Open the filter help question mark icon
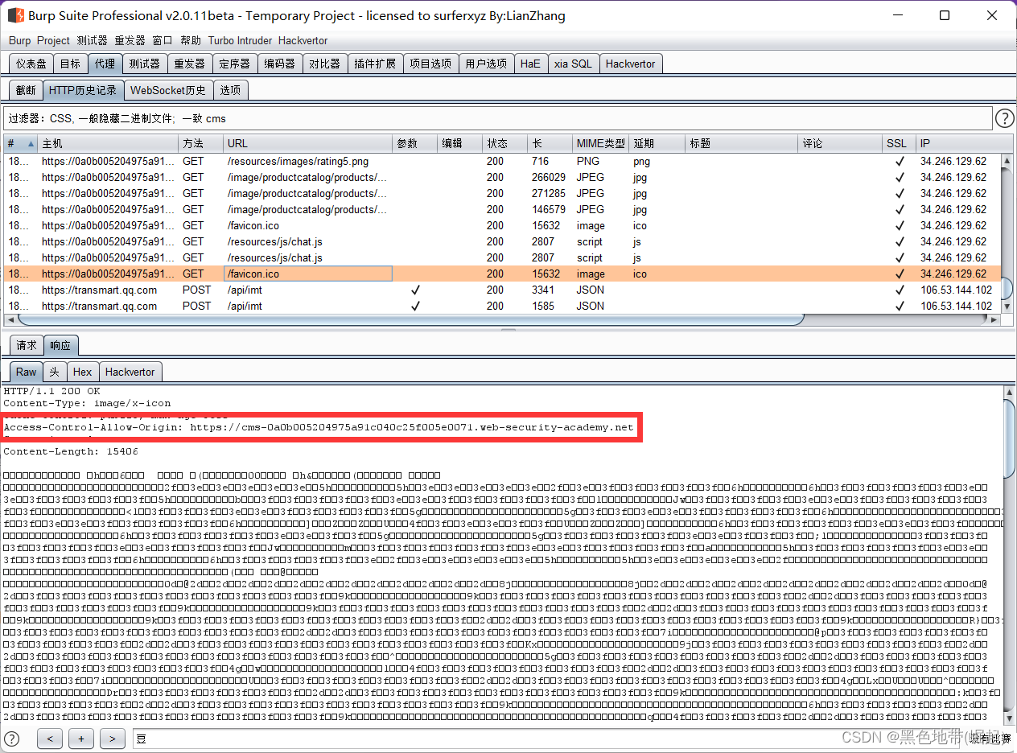This screenshot has height=753, width=1017. point(1005,119)
